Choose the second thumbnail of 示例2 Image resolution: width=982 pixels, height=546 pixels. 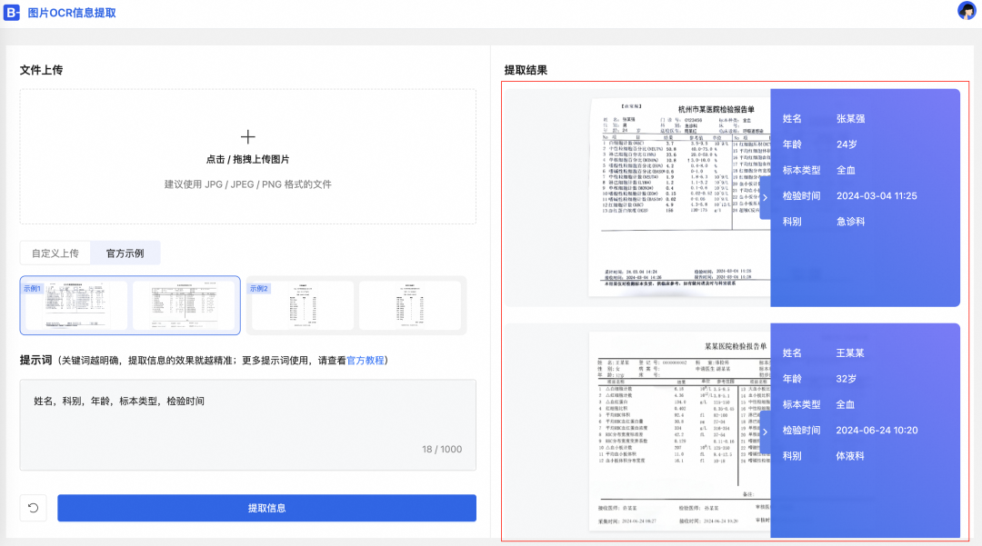pyautogui.click(x=410, y=306)
